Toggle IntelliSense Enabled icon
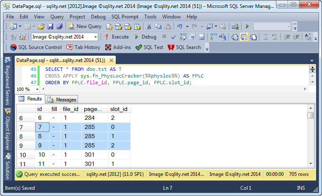322x196 pixels. 202,37
